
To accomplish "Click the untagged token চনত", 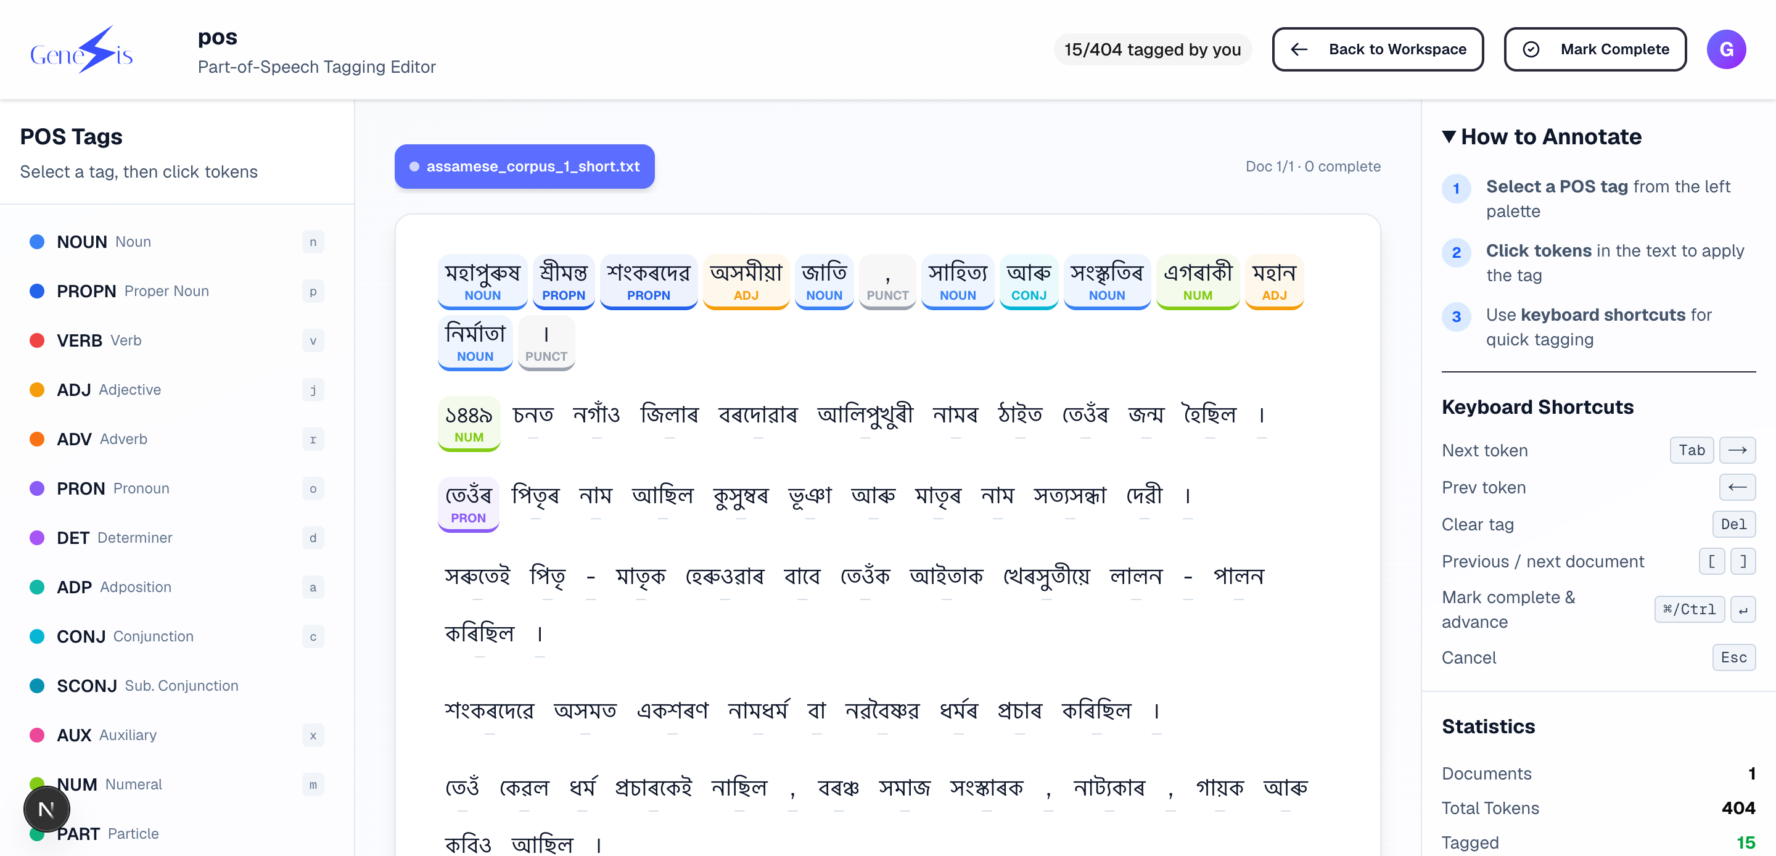I will coord(533,417).
